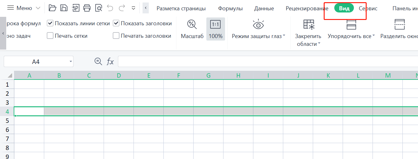Open the Данные ribbon tab
This screenshot has height=159, width=418.
click(264, 8)
